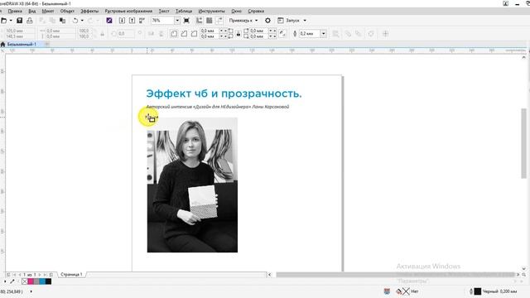Pick the blue swatch in document palette
530x298 pixels.
click(42, 281)
